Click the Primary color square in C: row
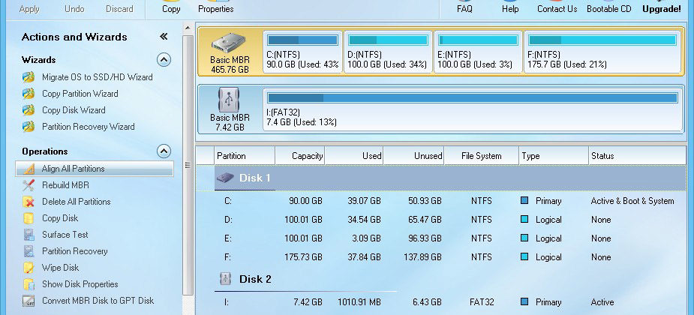 [525, 200]
